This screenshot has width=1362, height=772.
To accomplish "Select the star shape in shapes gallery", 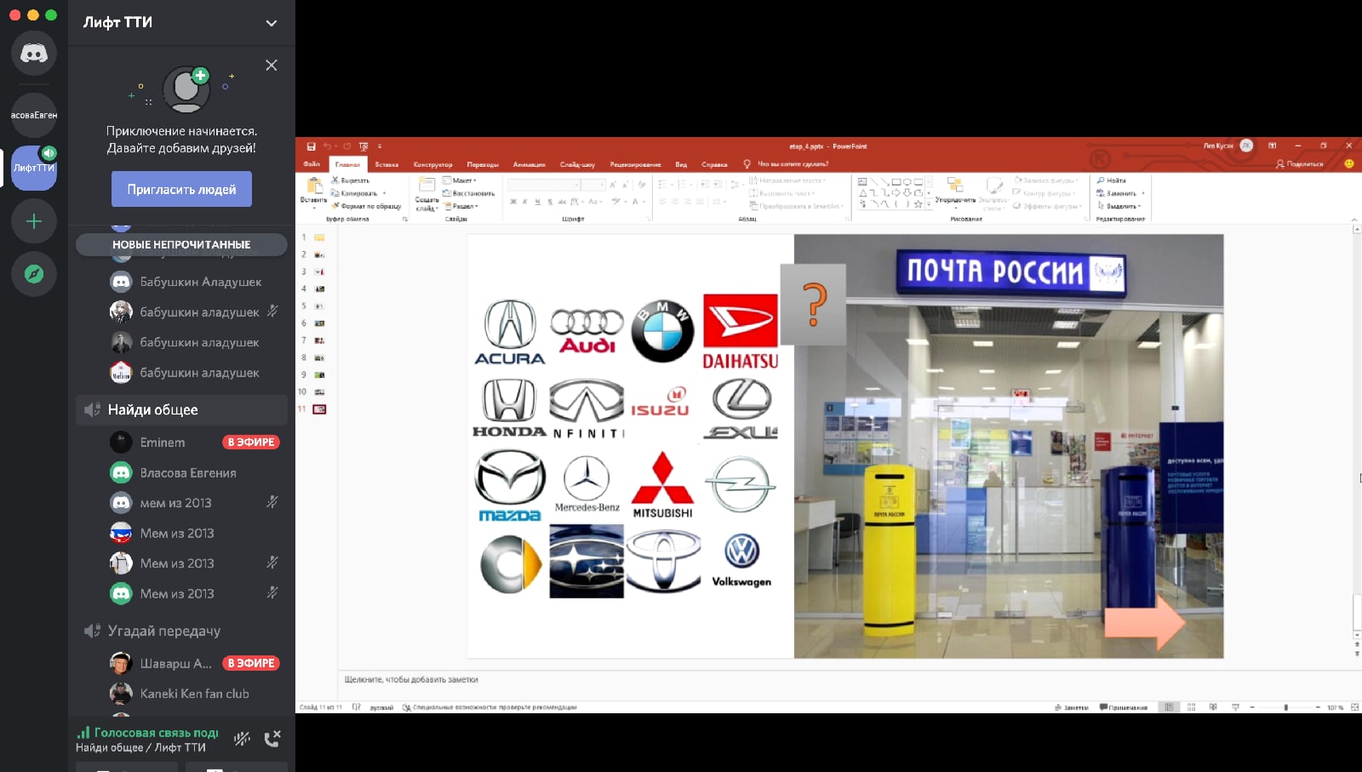I will click(918, 204).
